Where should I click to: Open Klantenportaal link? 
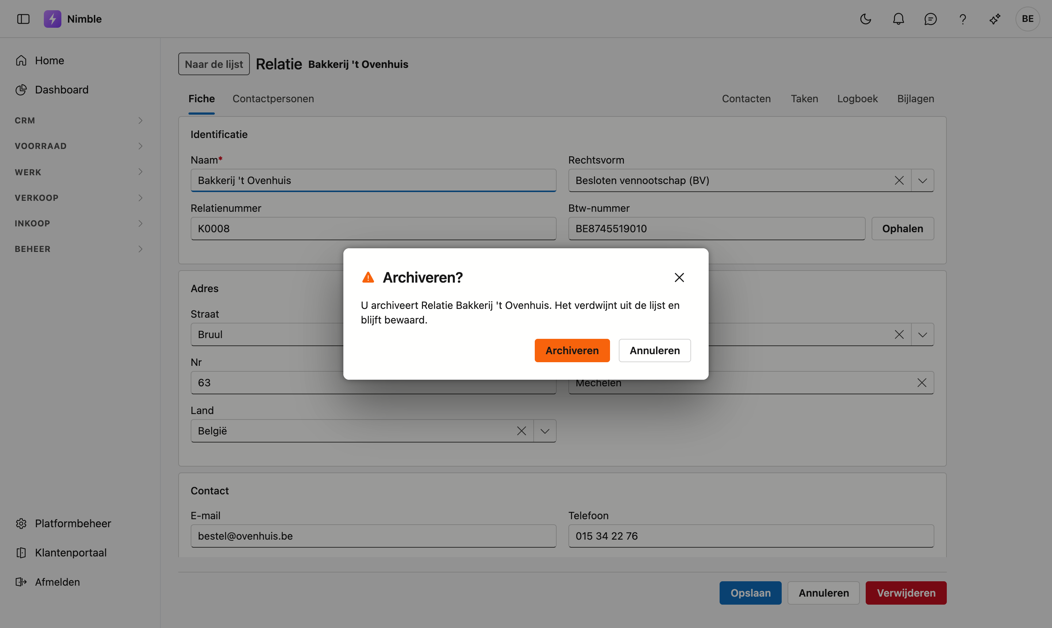point(61,553)
